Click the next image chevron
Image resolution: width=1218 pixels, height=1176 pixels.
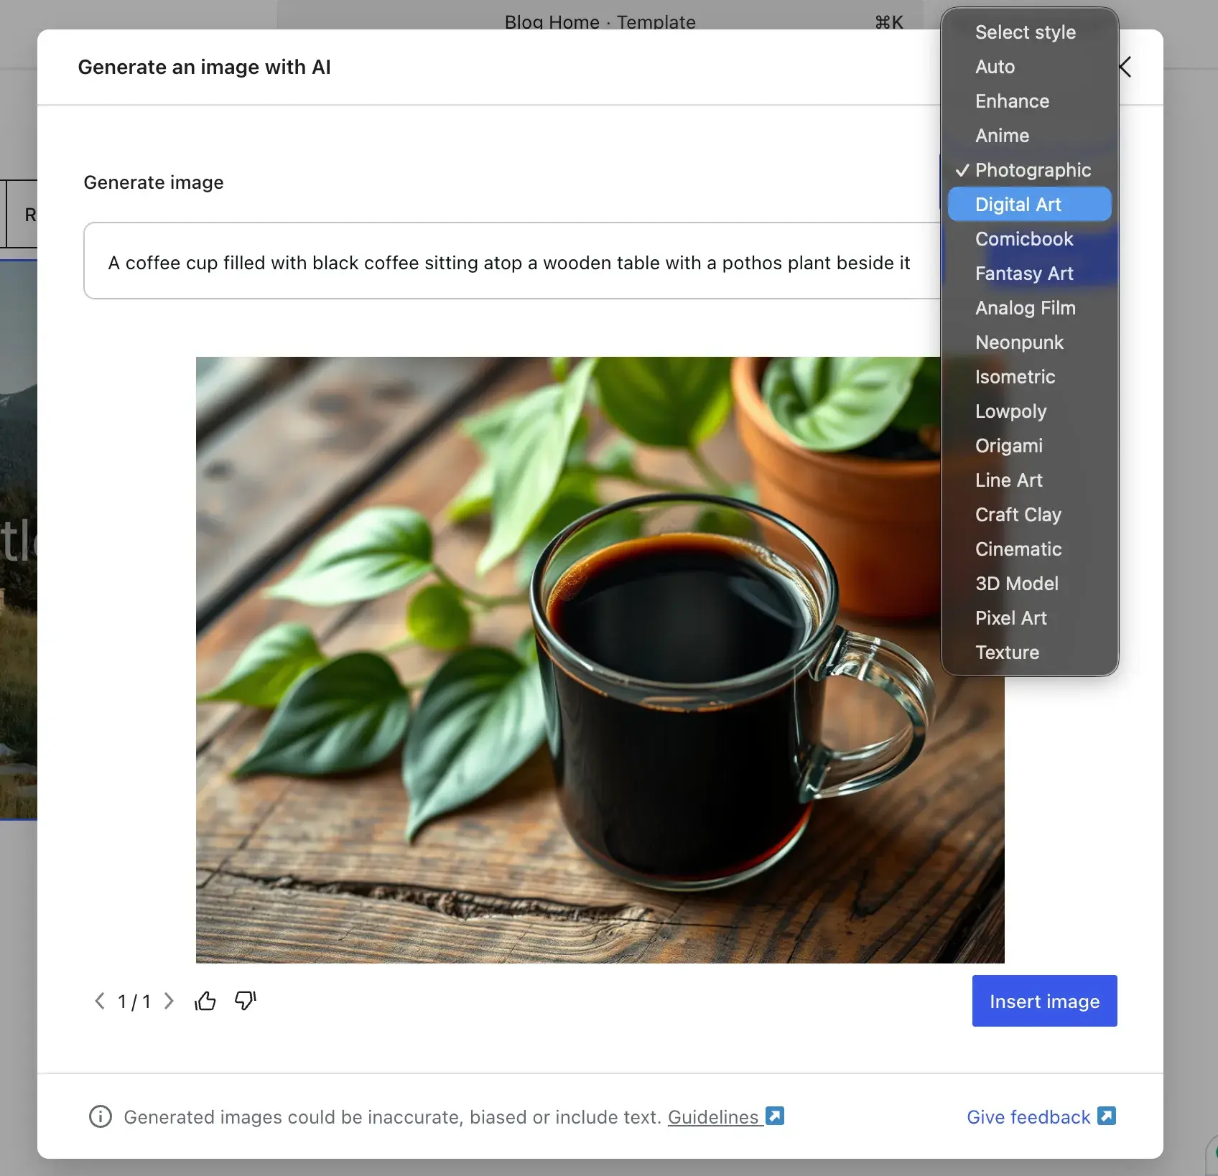click(169, 1001)
